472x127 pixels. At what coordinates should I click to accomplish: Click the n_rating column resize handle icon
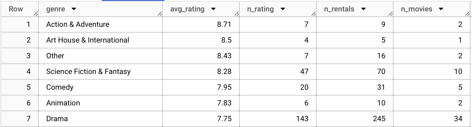click(314, 14)
